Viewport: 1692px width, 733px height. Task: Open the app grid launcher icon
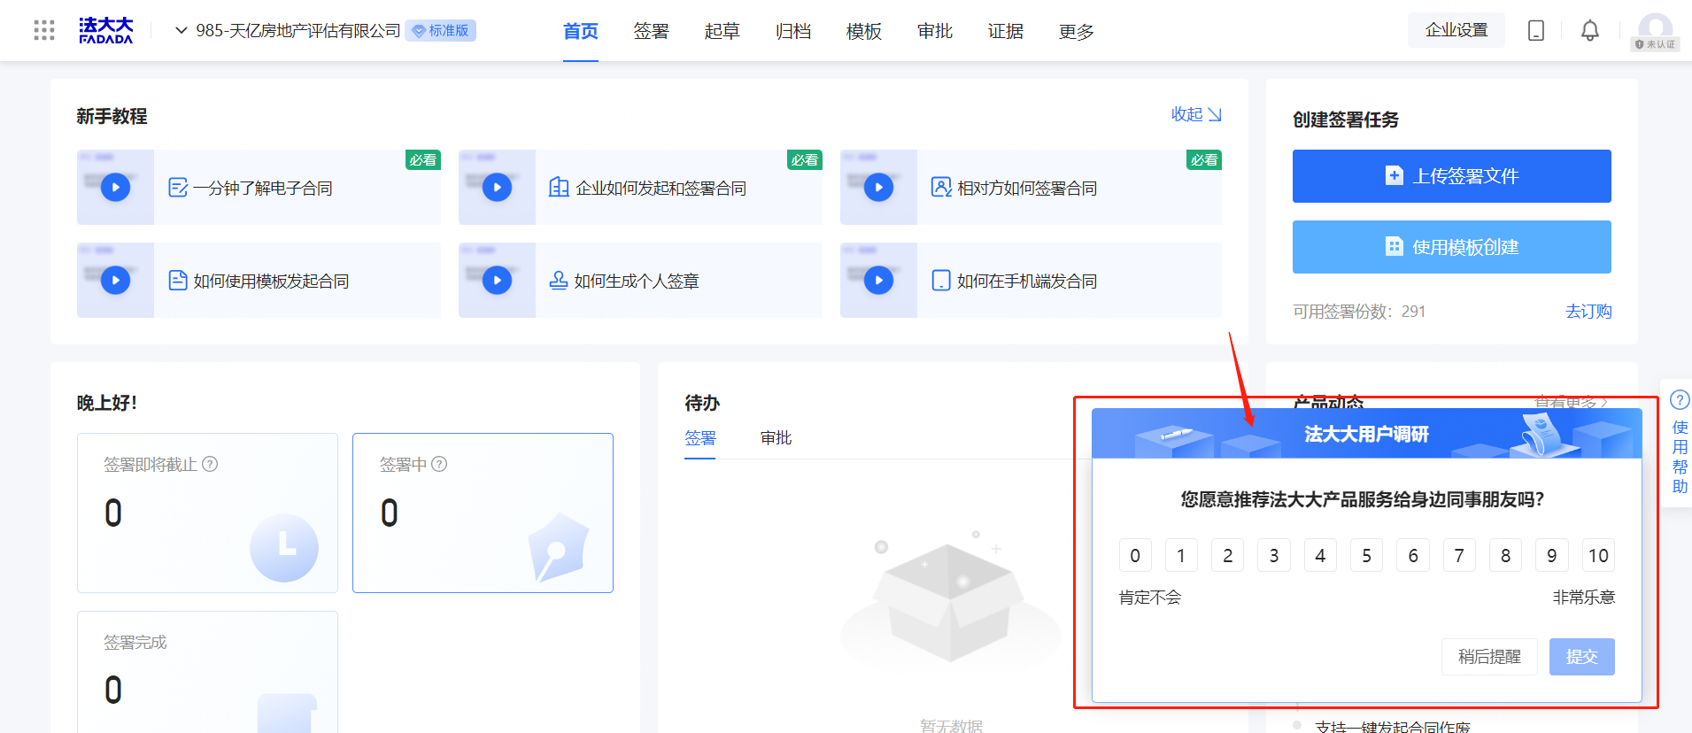(x=44, y=31)
